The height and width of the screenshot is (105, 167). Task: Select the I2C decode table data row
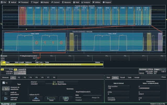point(52,65)
